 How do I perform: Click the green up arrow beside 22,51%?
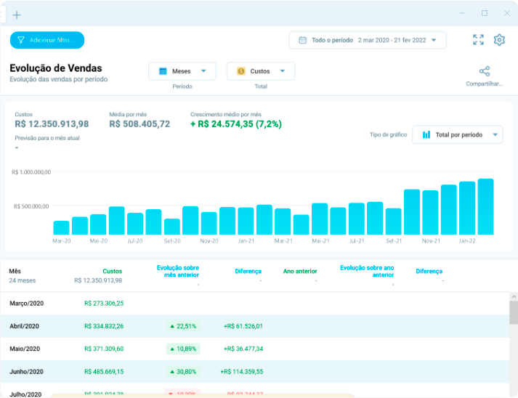pyautogui.click(x=172, y=326)
